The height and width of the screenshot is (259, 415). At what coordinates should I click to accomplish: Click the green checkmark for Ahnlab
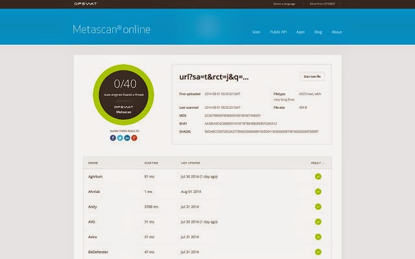[318, 192]
